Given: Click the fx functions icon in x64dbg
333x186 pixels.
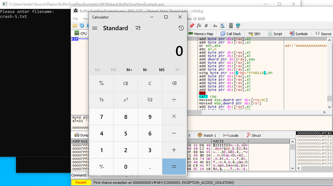Looking at the screenshot, I should pos(199,26).
